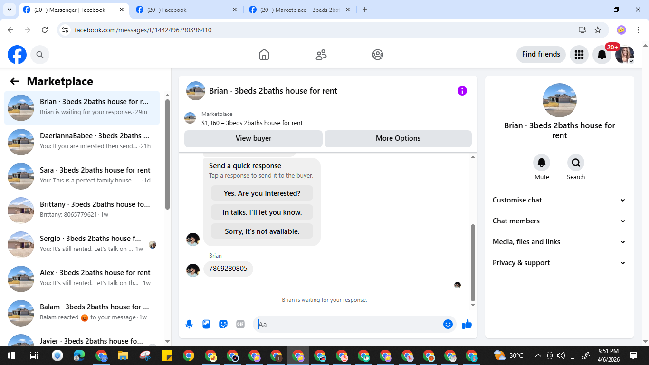649x365 pixels.
Task: Open the Groups icon in top navigation
Action: 378,55
